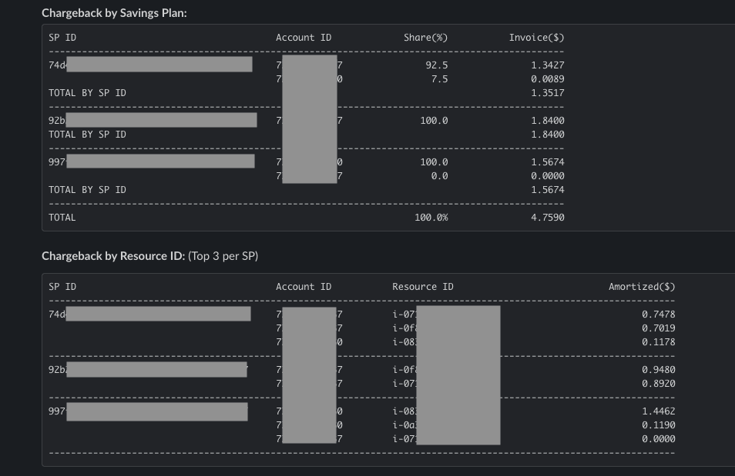This screenshot has height=476, width=735.
Task: Click the 'SP ID' header in Resource ID table
Action: tap(62, 286)
